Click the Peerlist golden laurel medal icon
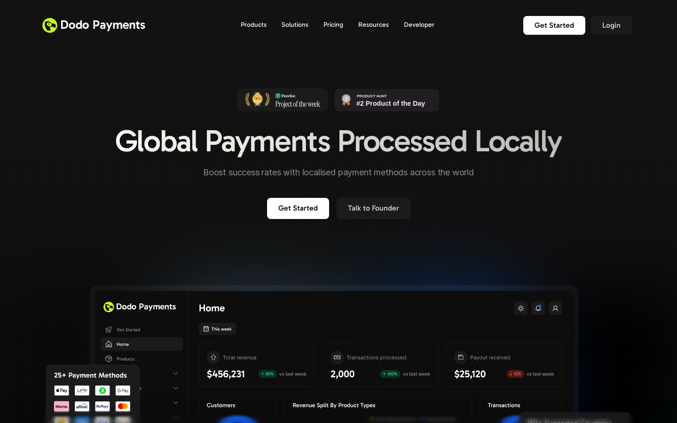Viewport: 677px width, 423px height. click(x=258, y=100)
